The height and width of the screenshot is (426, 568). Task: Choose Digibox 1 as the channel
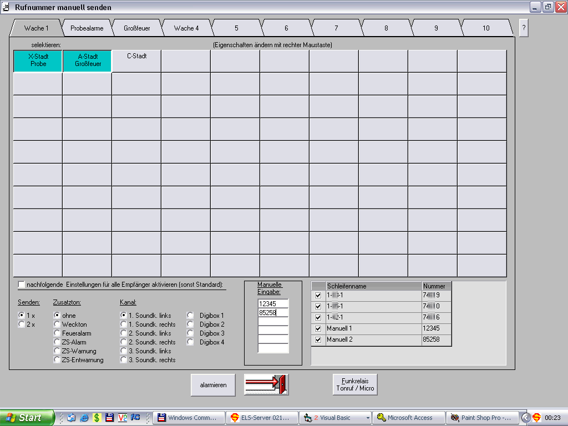pyautogui.click(x=190, y=316)
